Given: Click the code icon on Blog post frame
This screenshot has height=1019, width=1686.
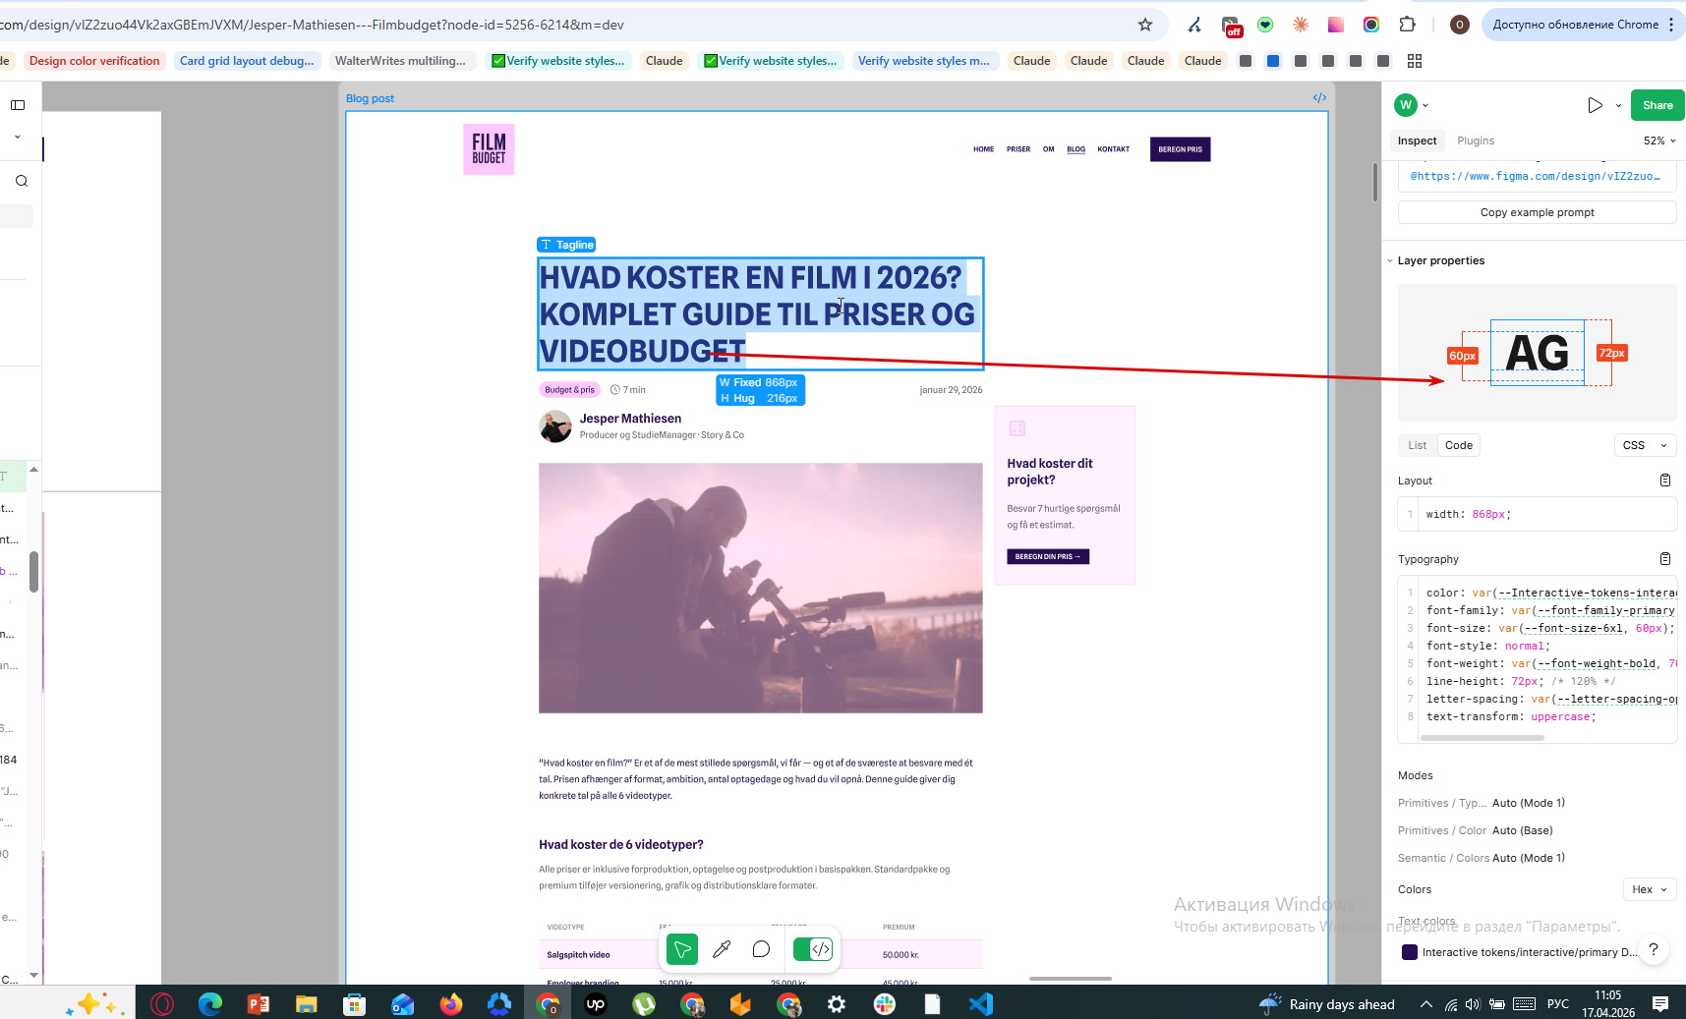Looking at the screenshot, I should 1319,97.
